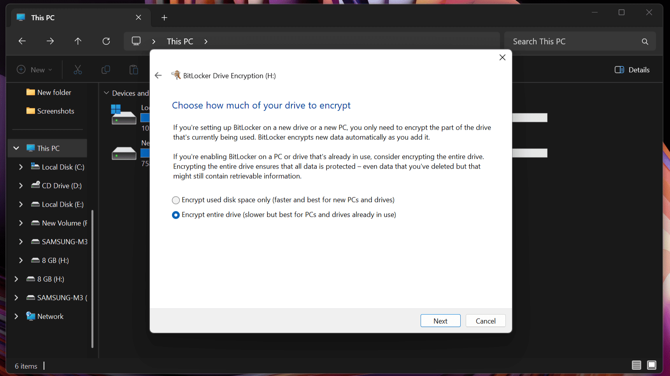Click the Cut icon in the toolbar
The image size is (670, 376).
[77, 70]
